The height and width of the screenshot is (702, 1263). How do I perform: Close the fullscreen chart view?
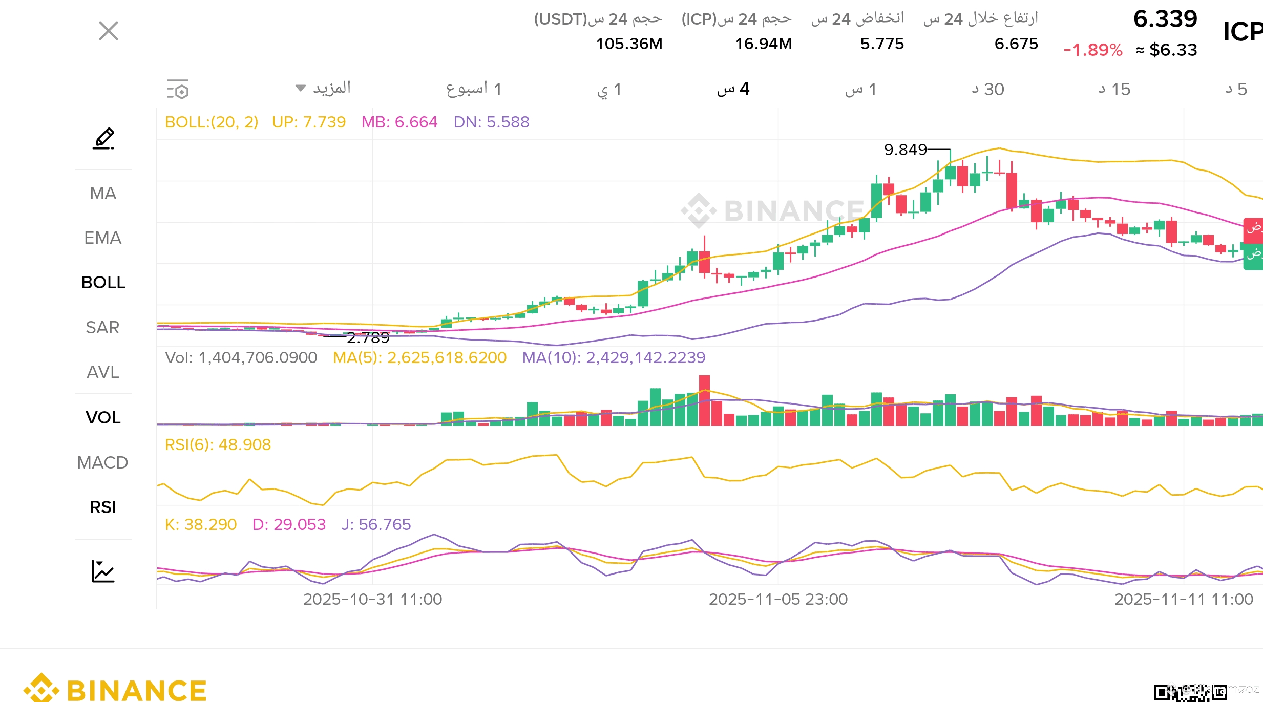(x=109, y=31)
